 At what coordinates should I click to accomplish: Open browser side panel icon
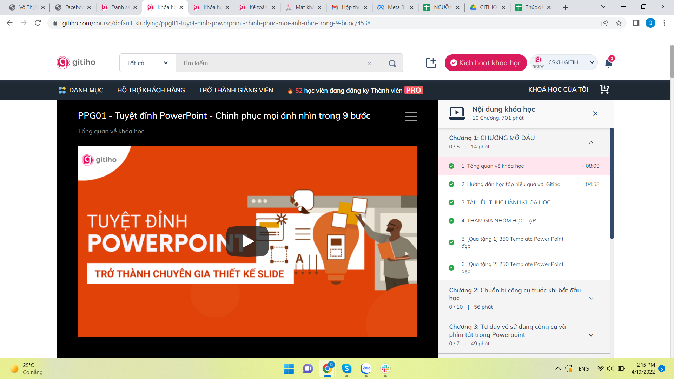pos(636,23)
